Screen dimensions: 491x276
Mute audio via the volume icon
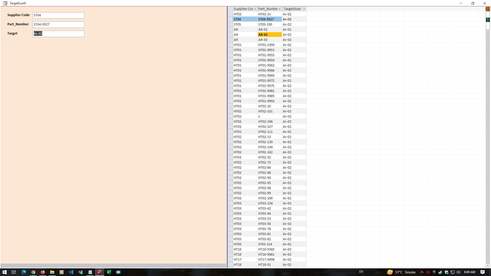(459, 272)
